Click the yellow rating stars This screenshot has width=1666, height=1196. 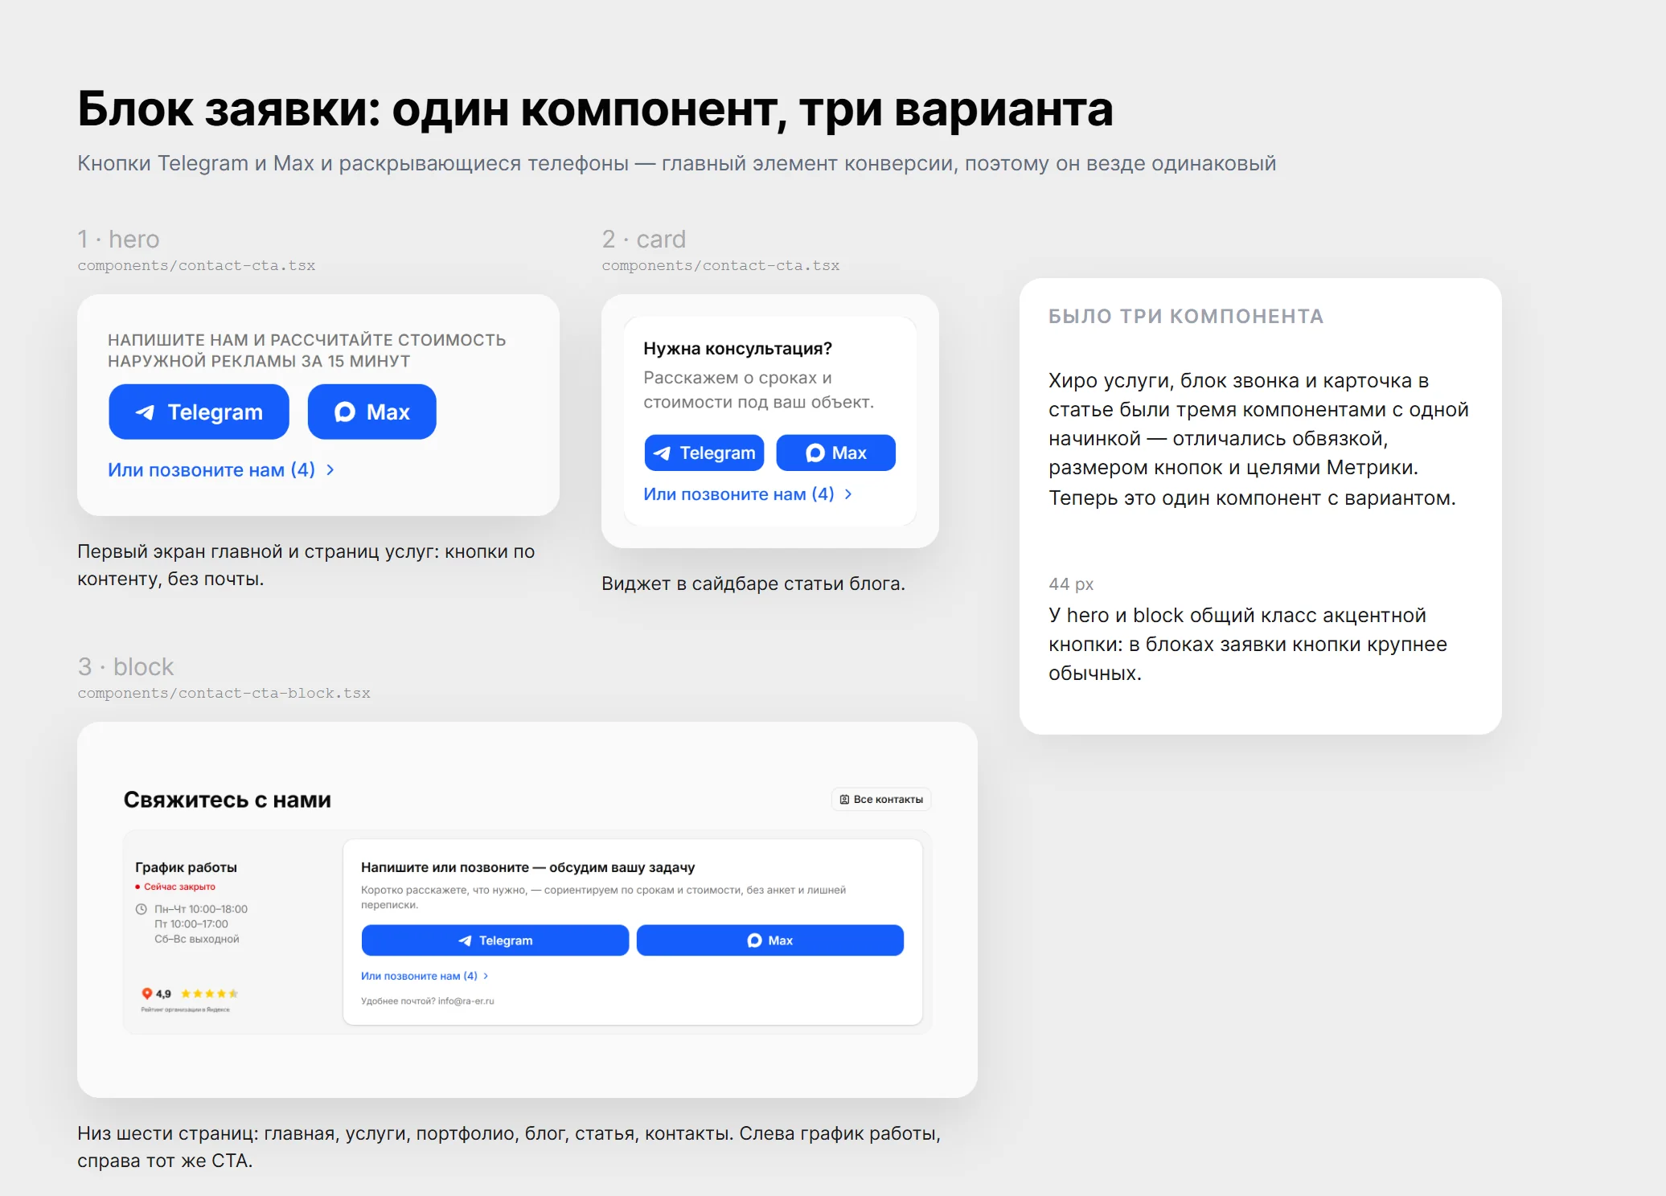[210, 993]
